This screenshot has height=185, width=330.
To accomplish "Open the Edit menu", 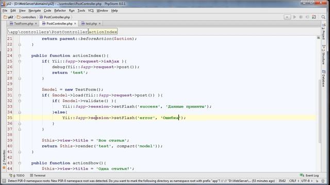I will [x=13, y=10].
